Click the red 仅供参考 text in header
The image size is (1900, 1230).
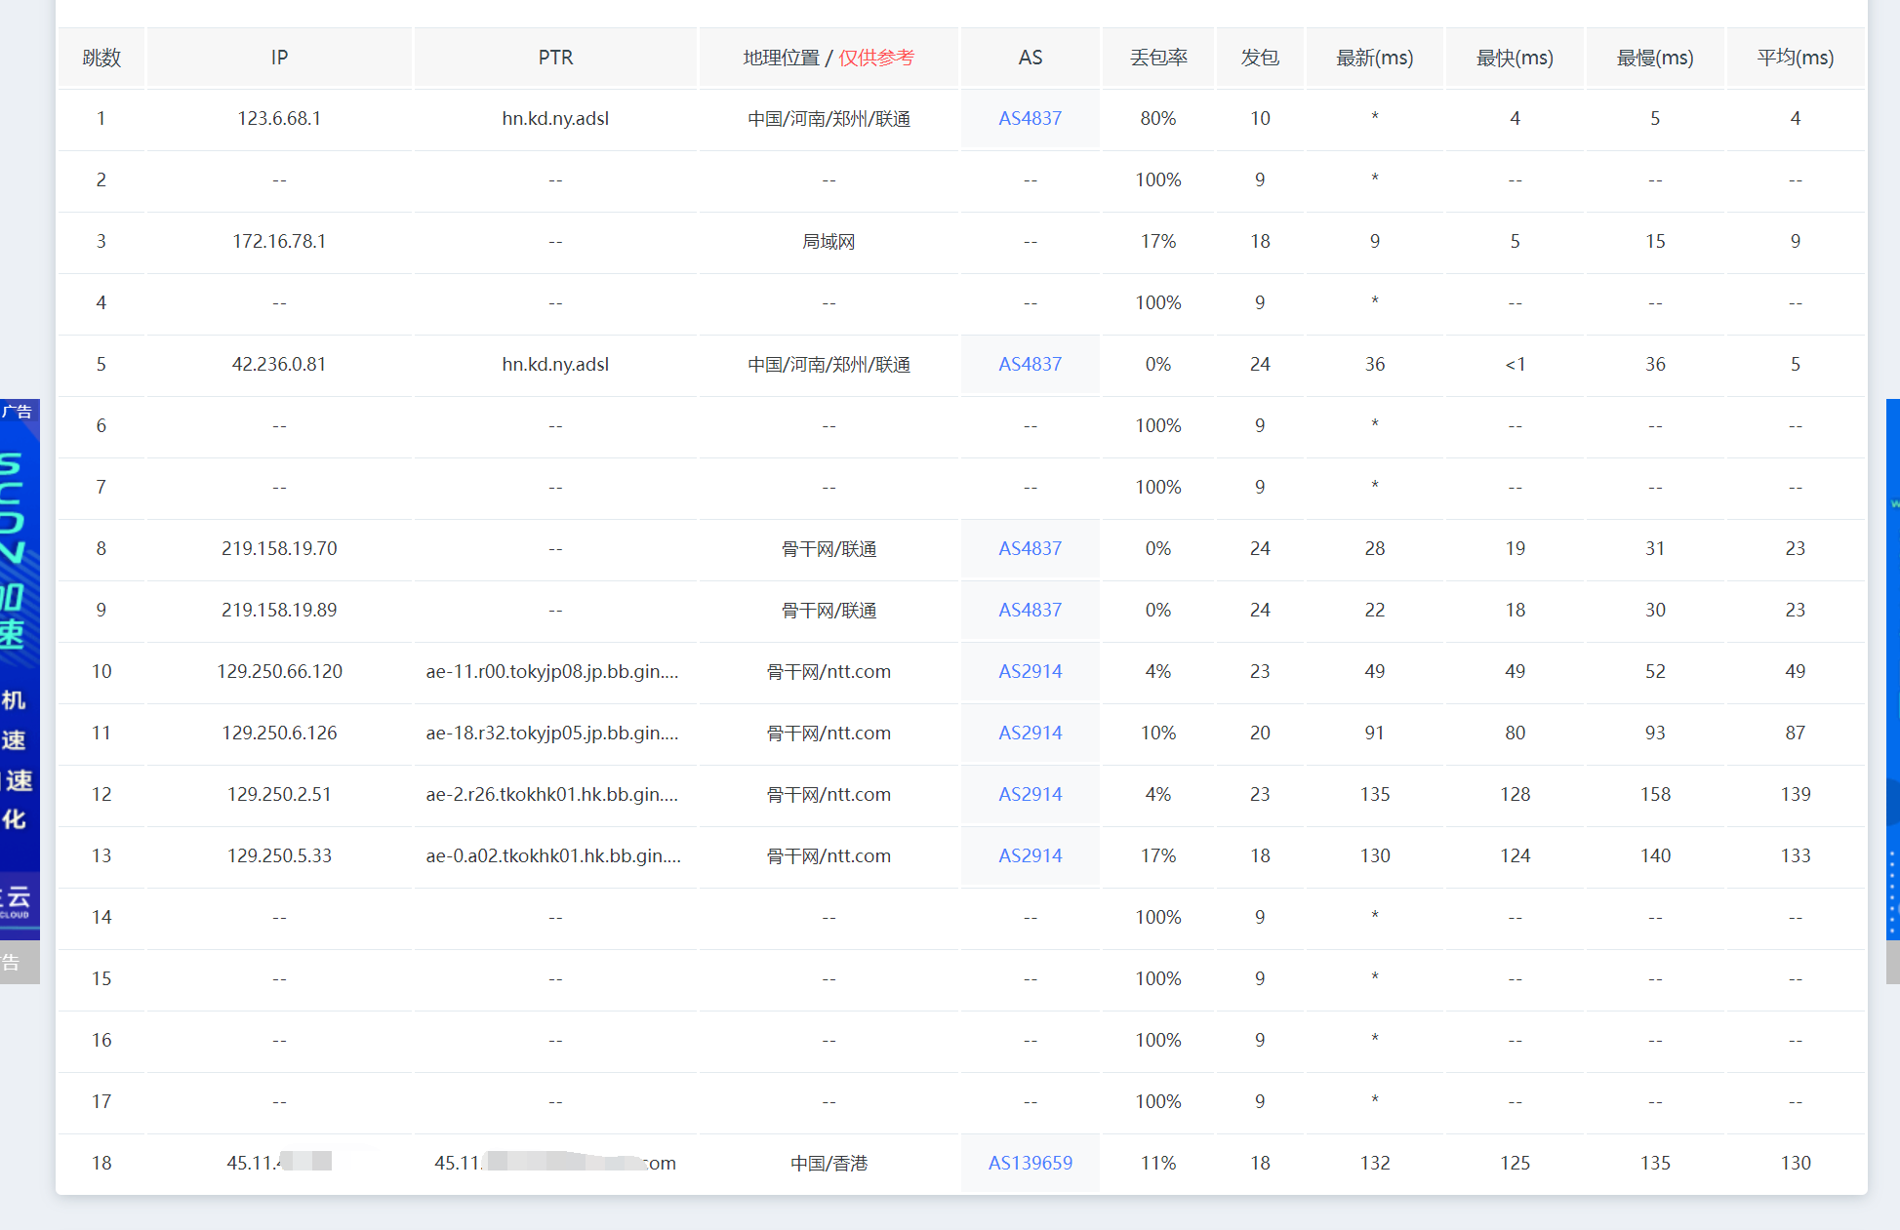pyautogui.click(x=876, y=58)
